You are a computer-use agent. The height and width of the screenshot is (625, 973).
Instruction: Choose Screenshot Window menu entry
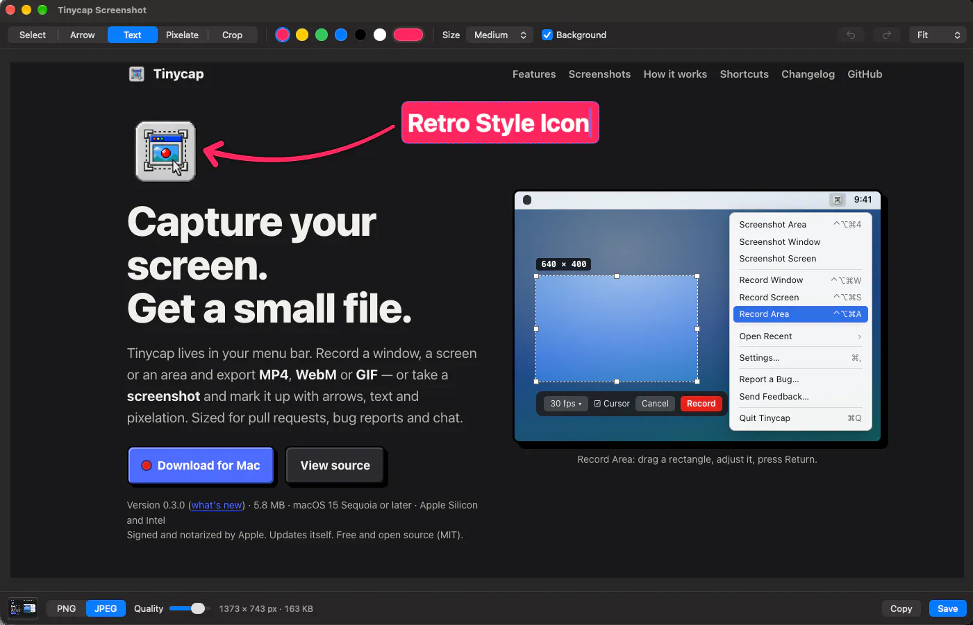tap(800, 242)
